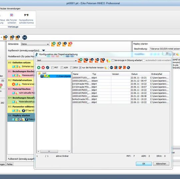Click the round dark magnifier icon in file filter toolbar

[x=128, y=67]
